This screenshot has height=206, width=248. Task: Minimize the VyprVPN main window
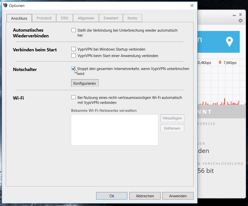point(234,15)
